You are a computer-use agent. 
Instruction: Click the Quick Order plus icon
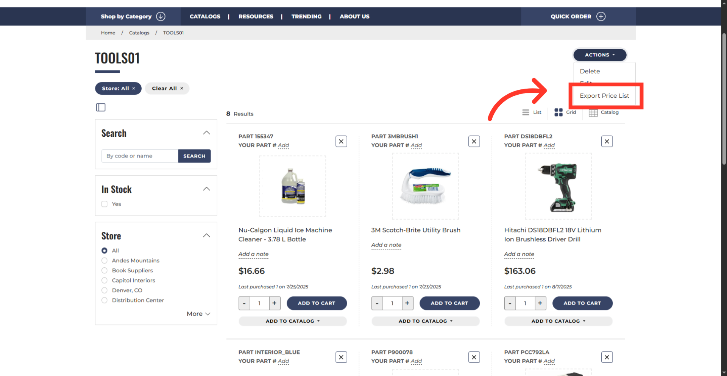(x=601, y=16)
